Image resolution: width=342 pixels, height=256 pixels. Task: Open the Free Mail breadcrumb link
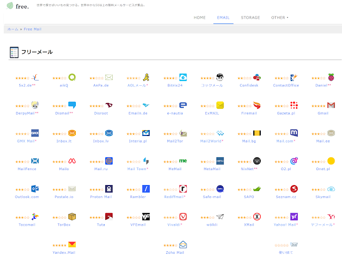(33, 29)
